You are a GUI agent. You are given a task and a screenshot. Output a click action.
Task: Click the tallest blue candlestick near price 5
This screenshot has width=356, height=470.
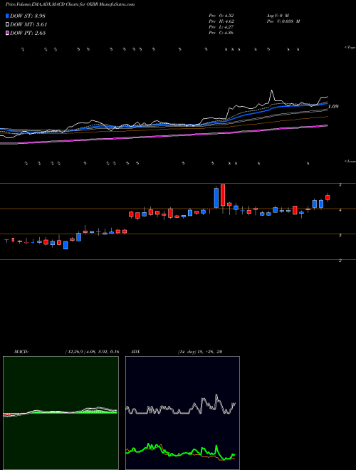pyautogui.click(x=216, y=197)
